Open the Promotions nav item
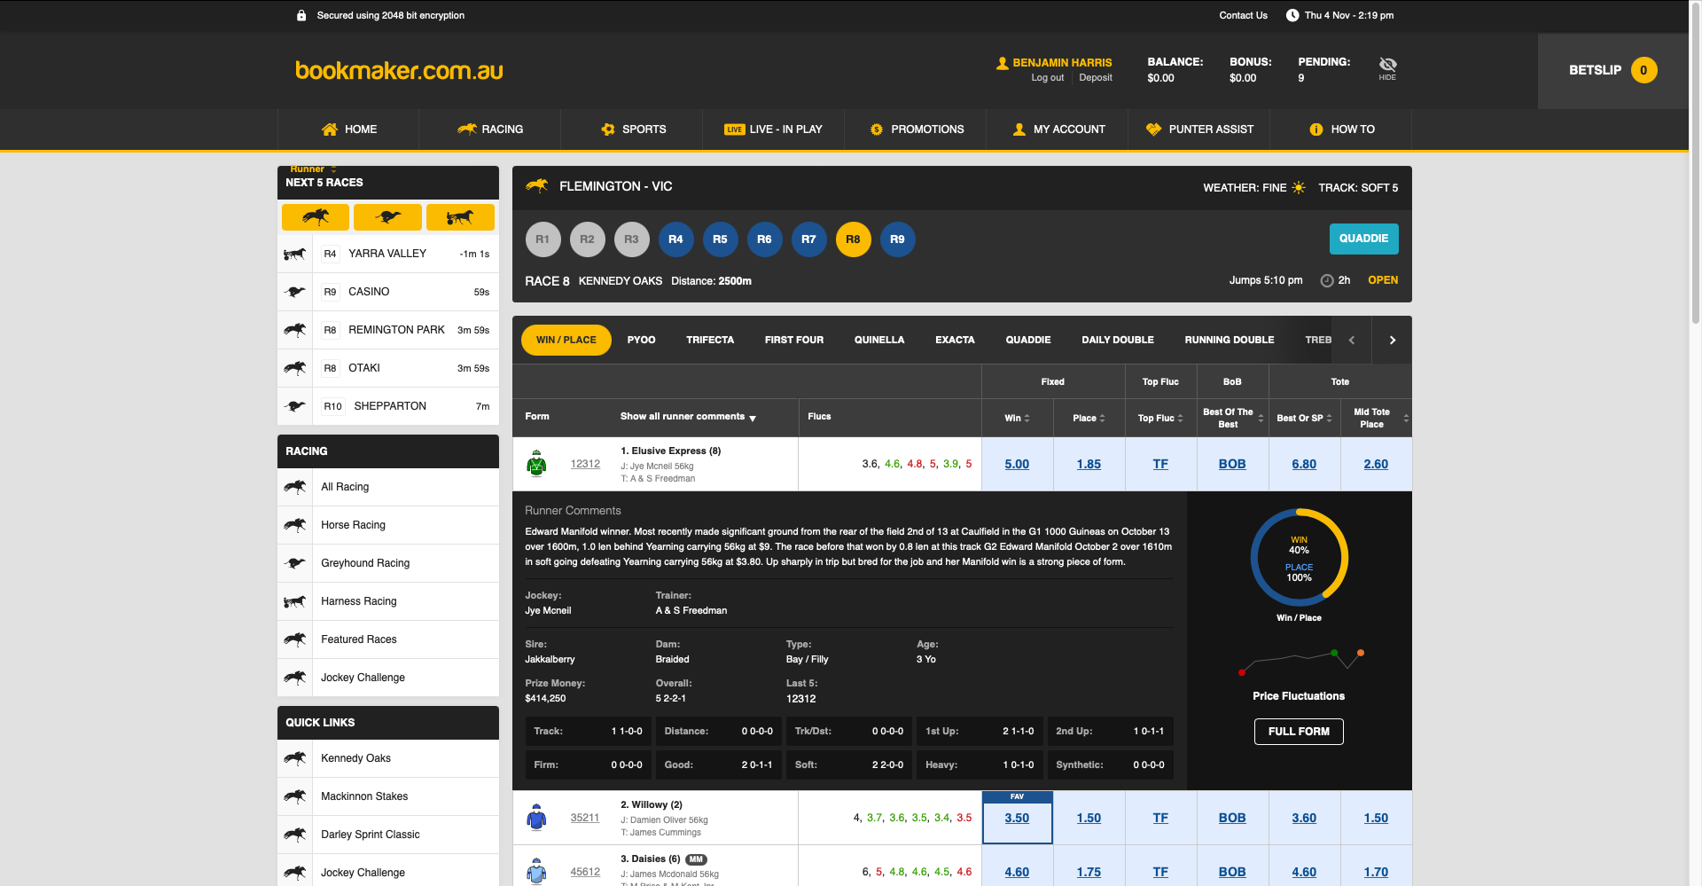This screenshot has width=1702, height=886. pos(916,129)
